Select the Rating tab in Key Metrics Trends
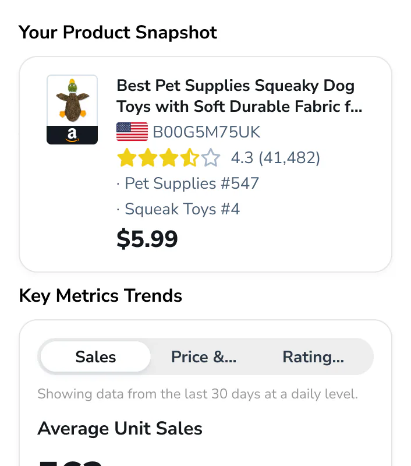Screen dimensions: 411x466 coord(313,356)
